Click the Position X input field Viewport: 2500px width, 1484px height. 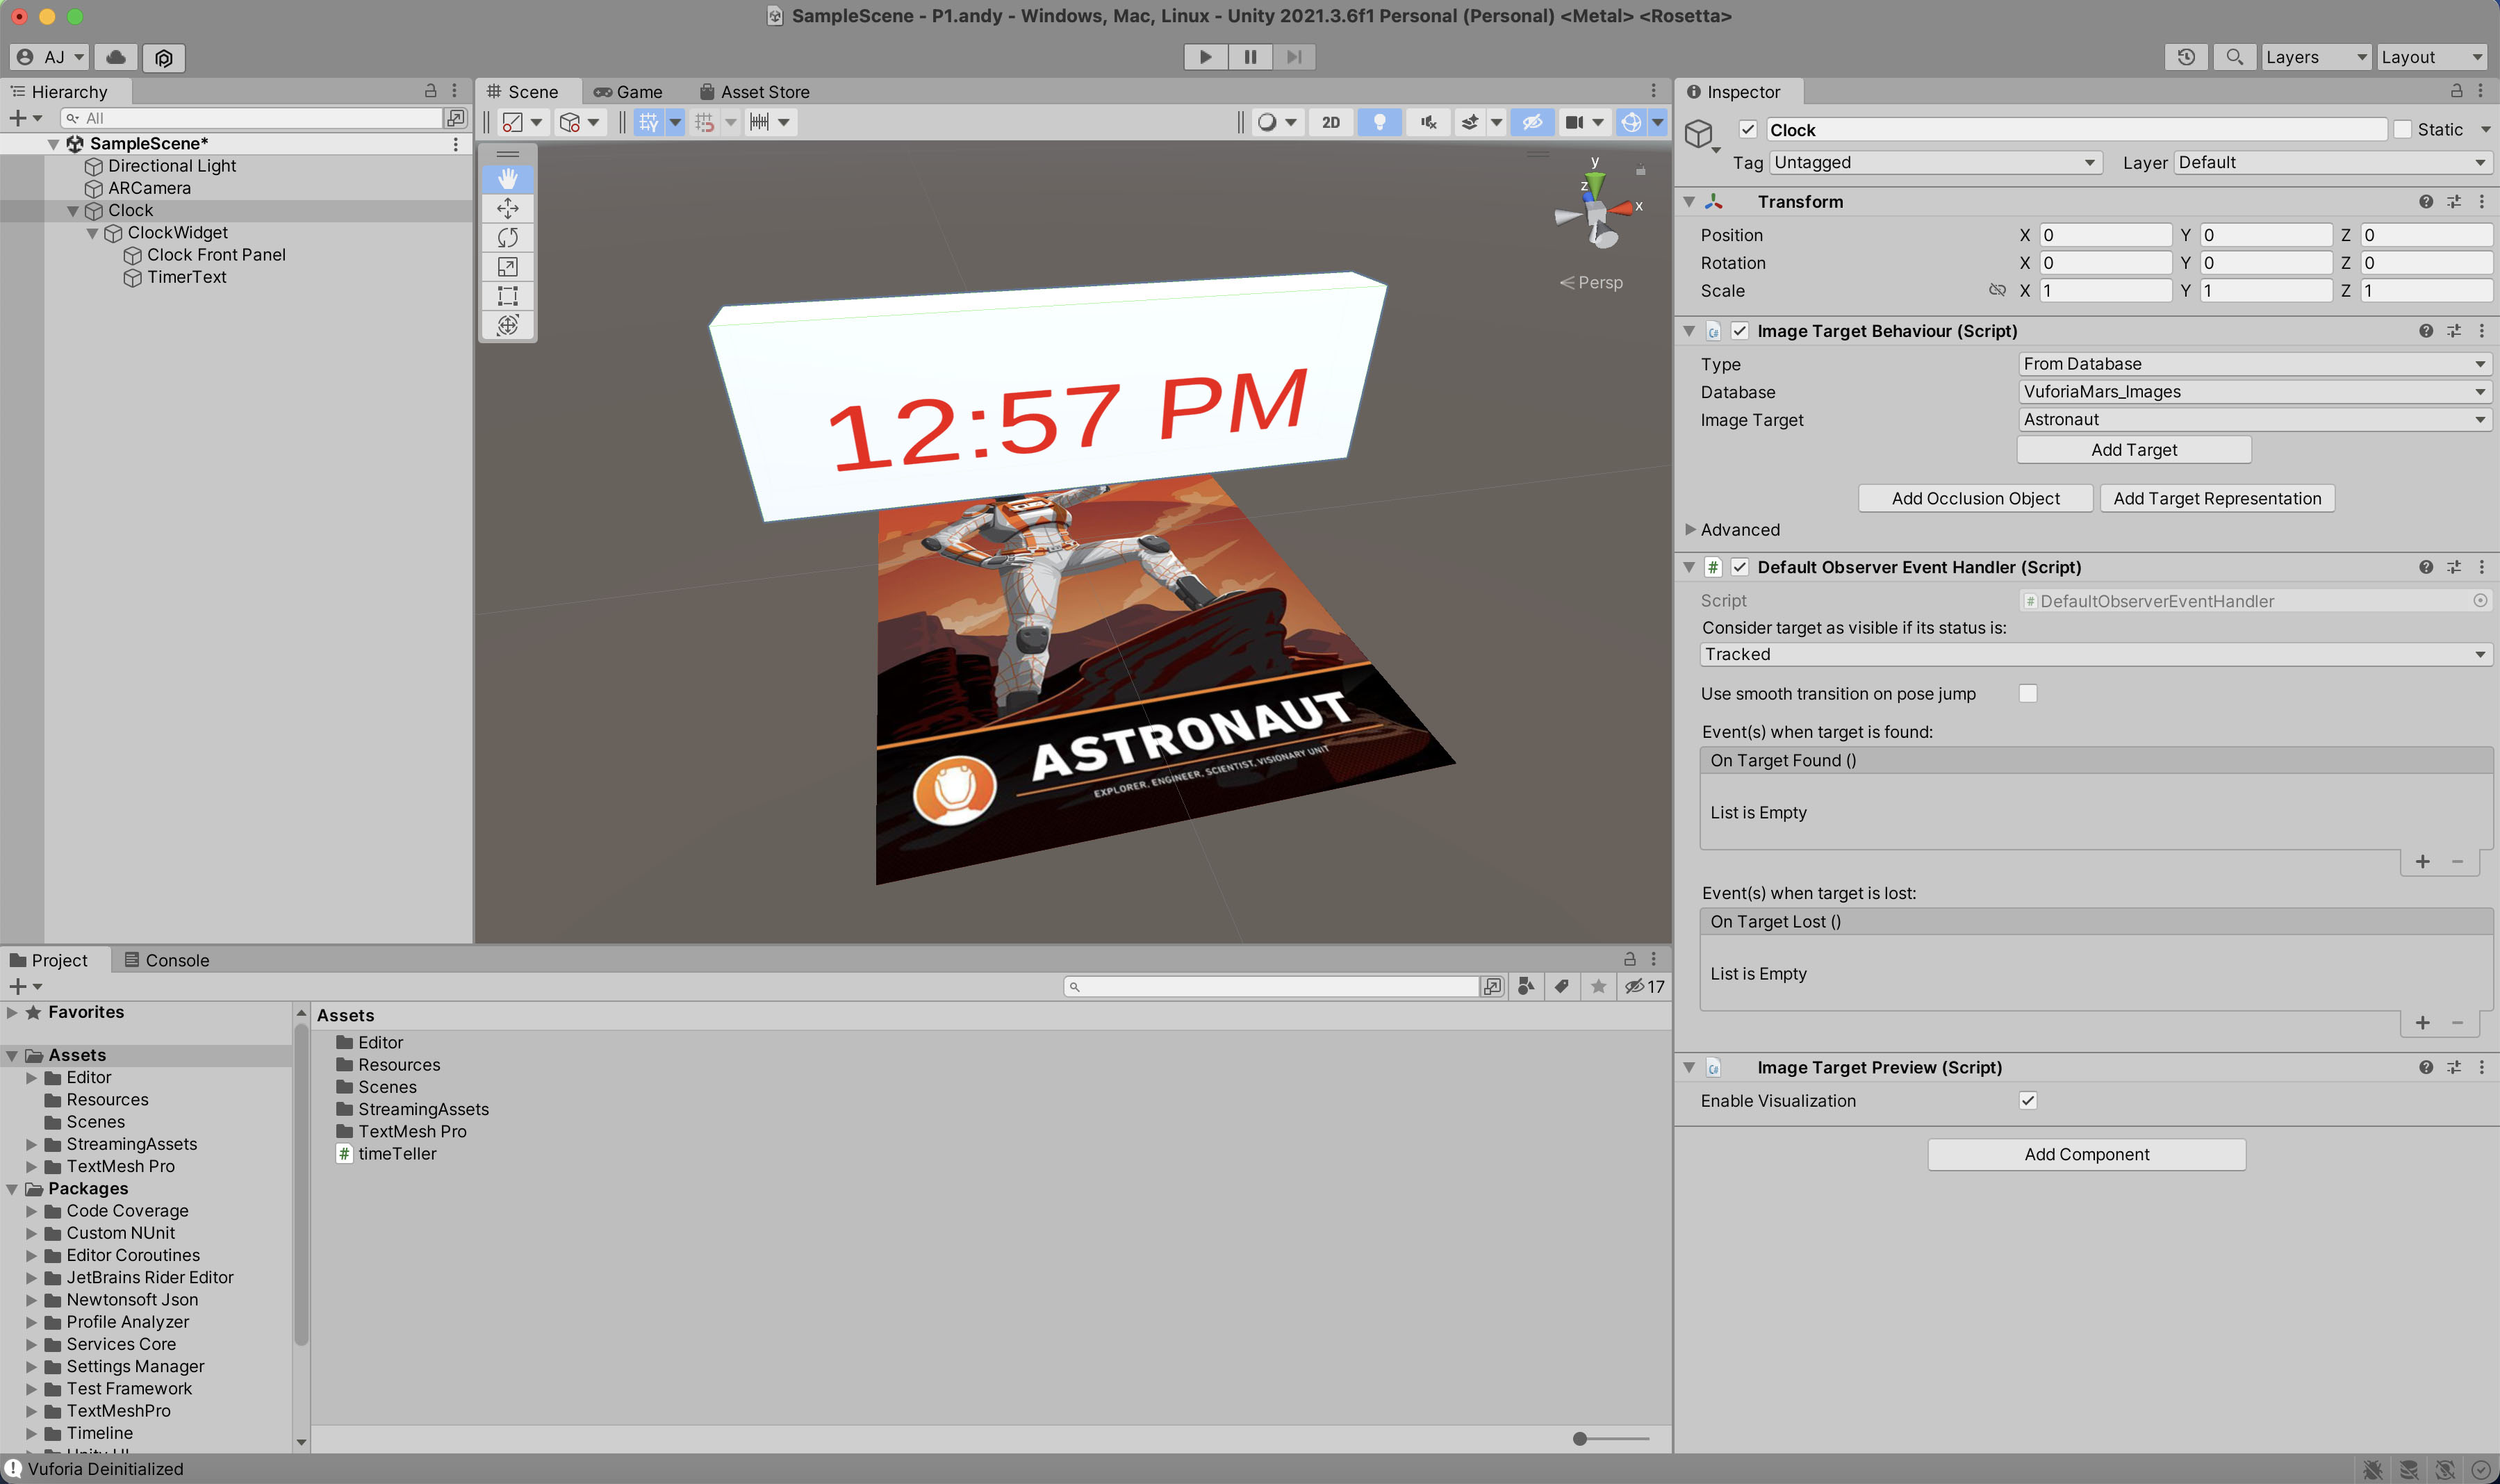pos(2105,235)
